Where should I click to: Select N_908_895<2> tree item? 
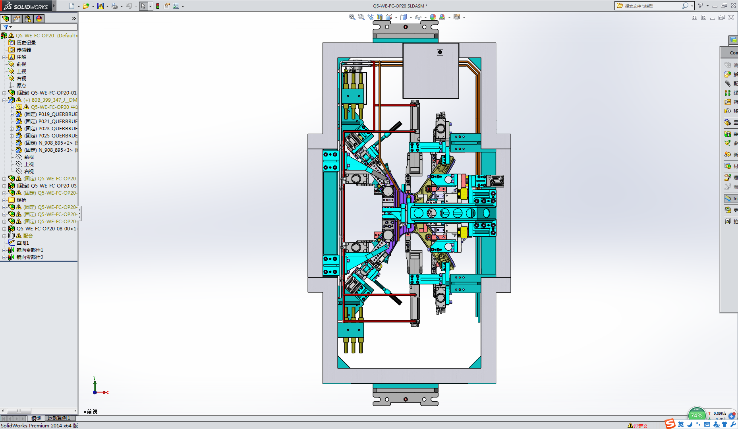[51, 143]
